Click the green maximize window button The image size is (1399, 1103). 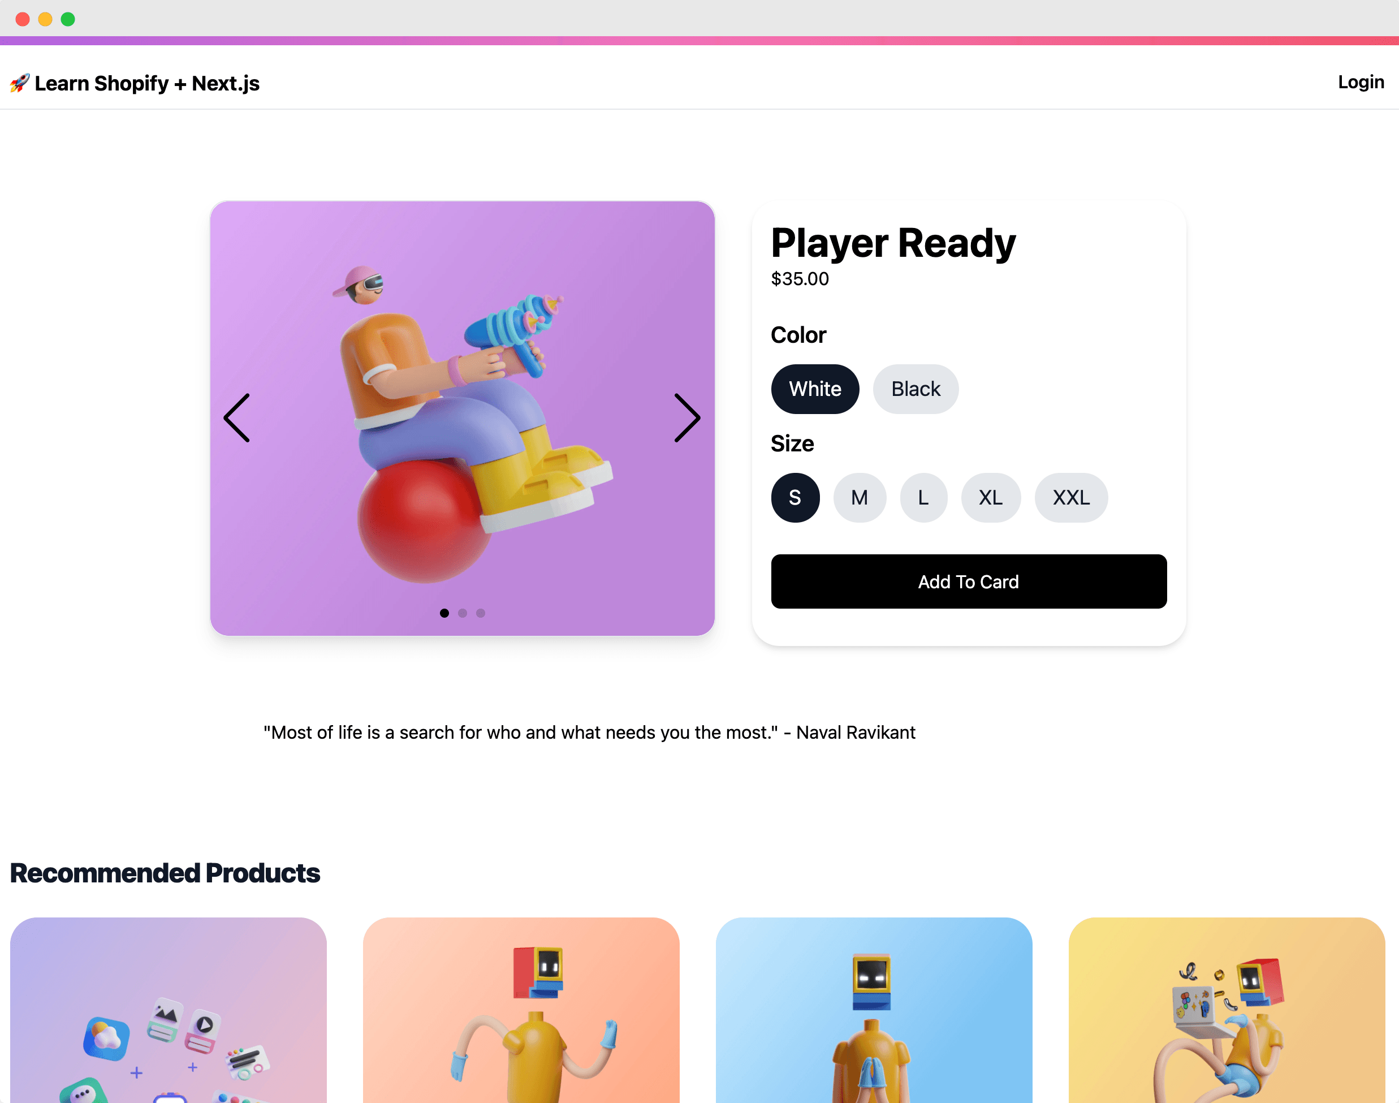(68, 19)
